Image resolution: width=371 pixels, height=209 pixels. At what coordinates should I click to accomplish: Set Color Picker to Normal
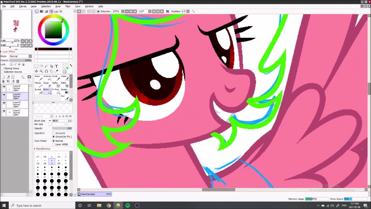[54, 141]
